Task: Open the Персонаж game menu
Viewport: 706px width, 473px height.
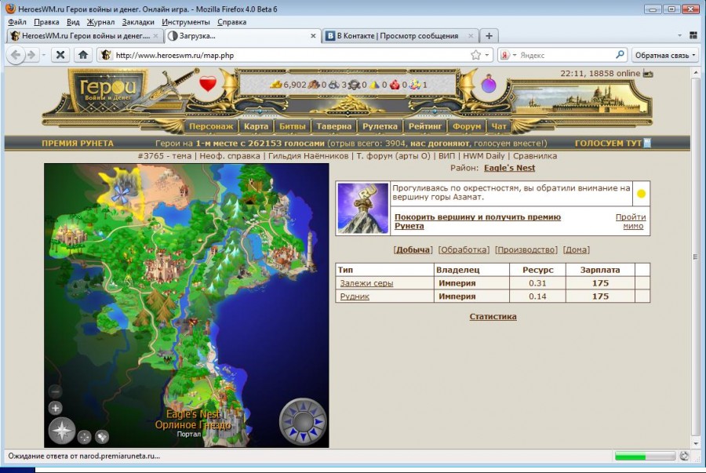Action: pos(211,126)
